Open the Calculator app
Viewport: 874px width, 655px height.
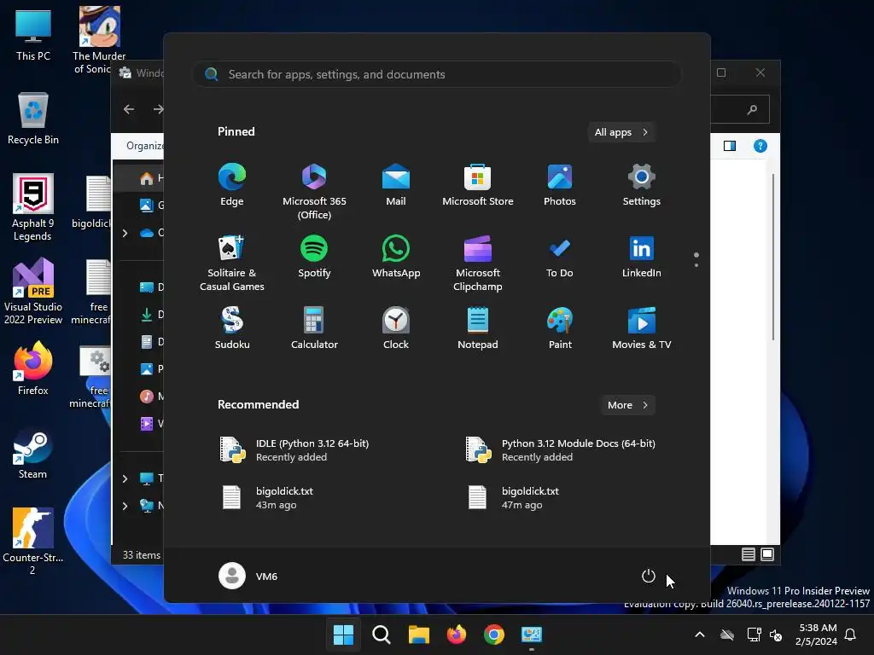click(314, 328)
